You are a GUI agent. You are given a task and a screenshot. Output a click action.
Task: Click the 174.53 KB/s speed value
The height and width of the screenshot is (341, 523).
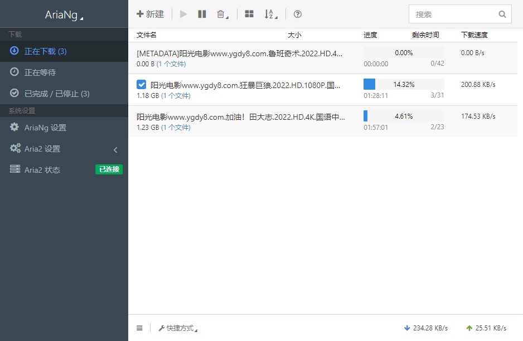pyautogui.click(x=478, y=116)
